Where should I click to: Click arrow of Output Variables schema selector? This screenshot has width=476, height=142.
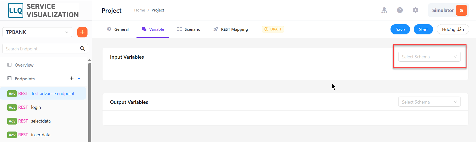click(x=455, y=102)
